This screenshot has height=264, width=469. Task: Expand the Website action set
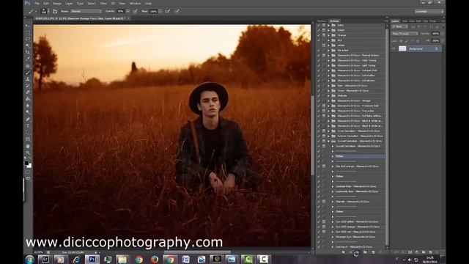(x=329, y=95)
